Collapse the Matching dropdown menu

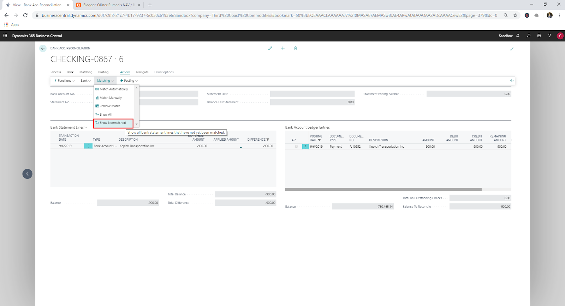click(x=105, y=81)
